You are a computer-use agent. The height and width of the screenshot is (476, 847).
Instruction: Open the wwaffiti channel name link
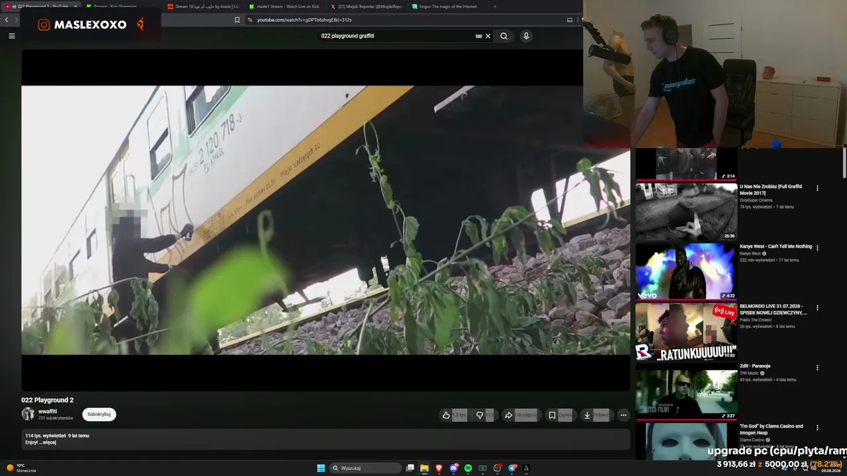point(48,411)
